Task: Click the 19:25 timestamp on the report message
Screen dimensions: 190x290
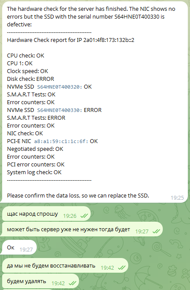Action: (177, 198)
